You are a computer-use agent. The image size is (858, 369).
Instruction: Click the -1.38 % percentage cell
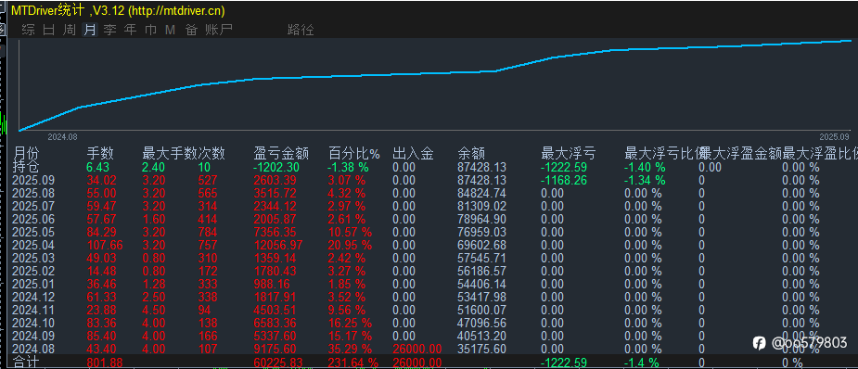tap(349, 167)
